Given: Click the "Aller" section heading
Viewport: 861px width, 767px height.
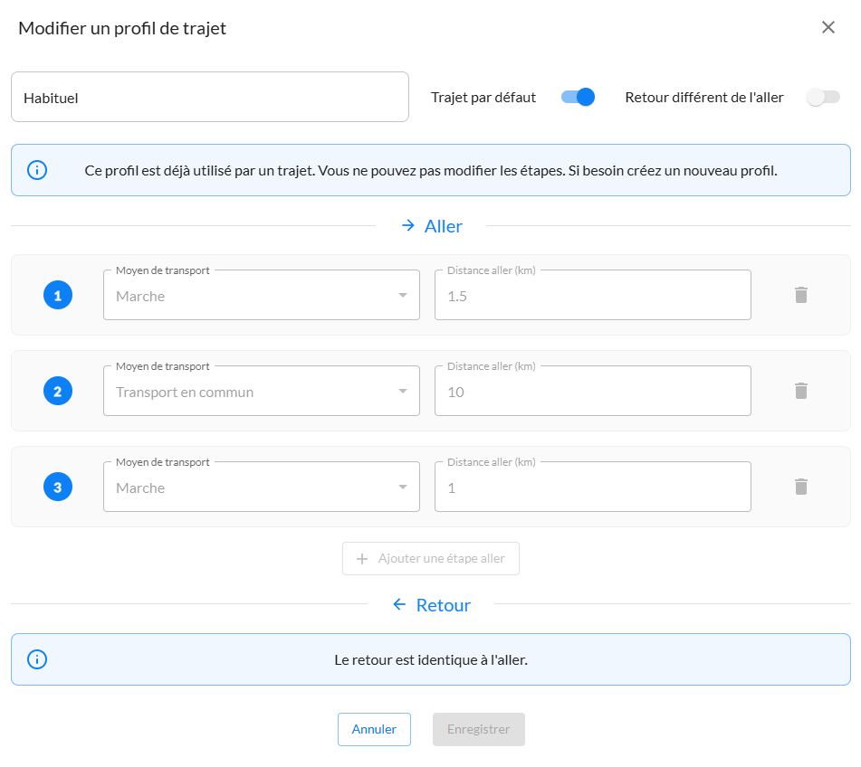Looking at the screenshot, I should pos(432,226).
